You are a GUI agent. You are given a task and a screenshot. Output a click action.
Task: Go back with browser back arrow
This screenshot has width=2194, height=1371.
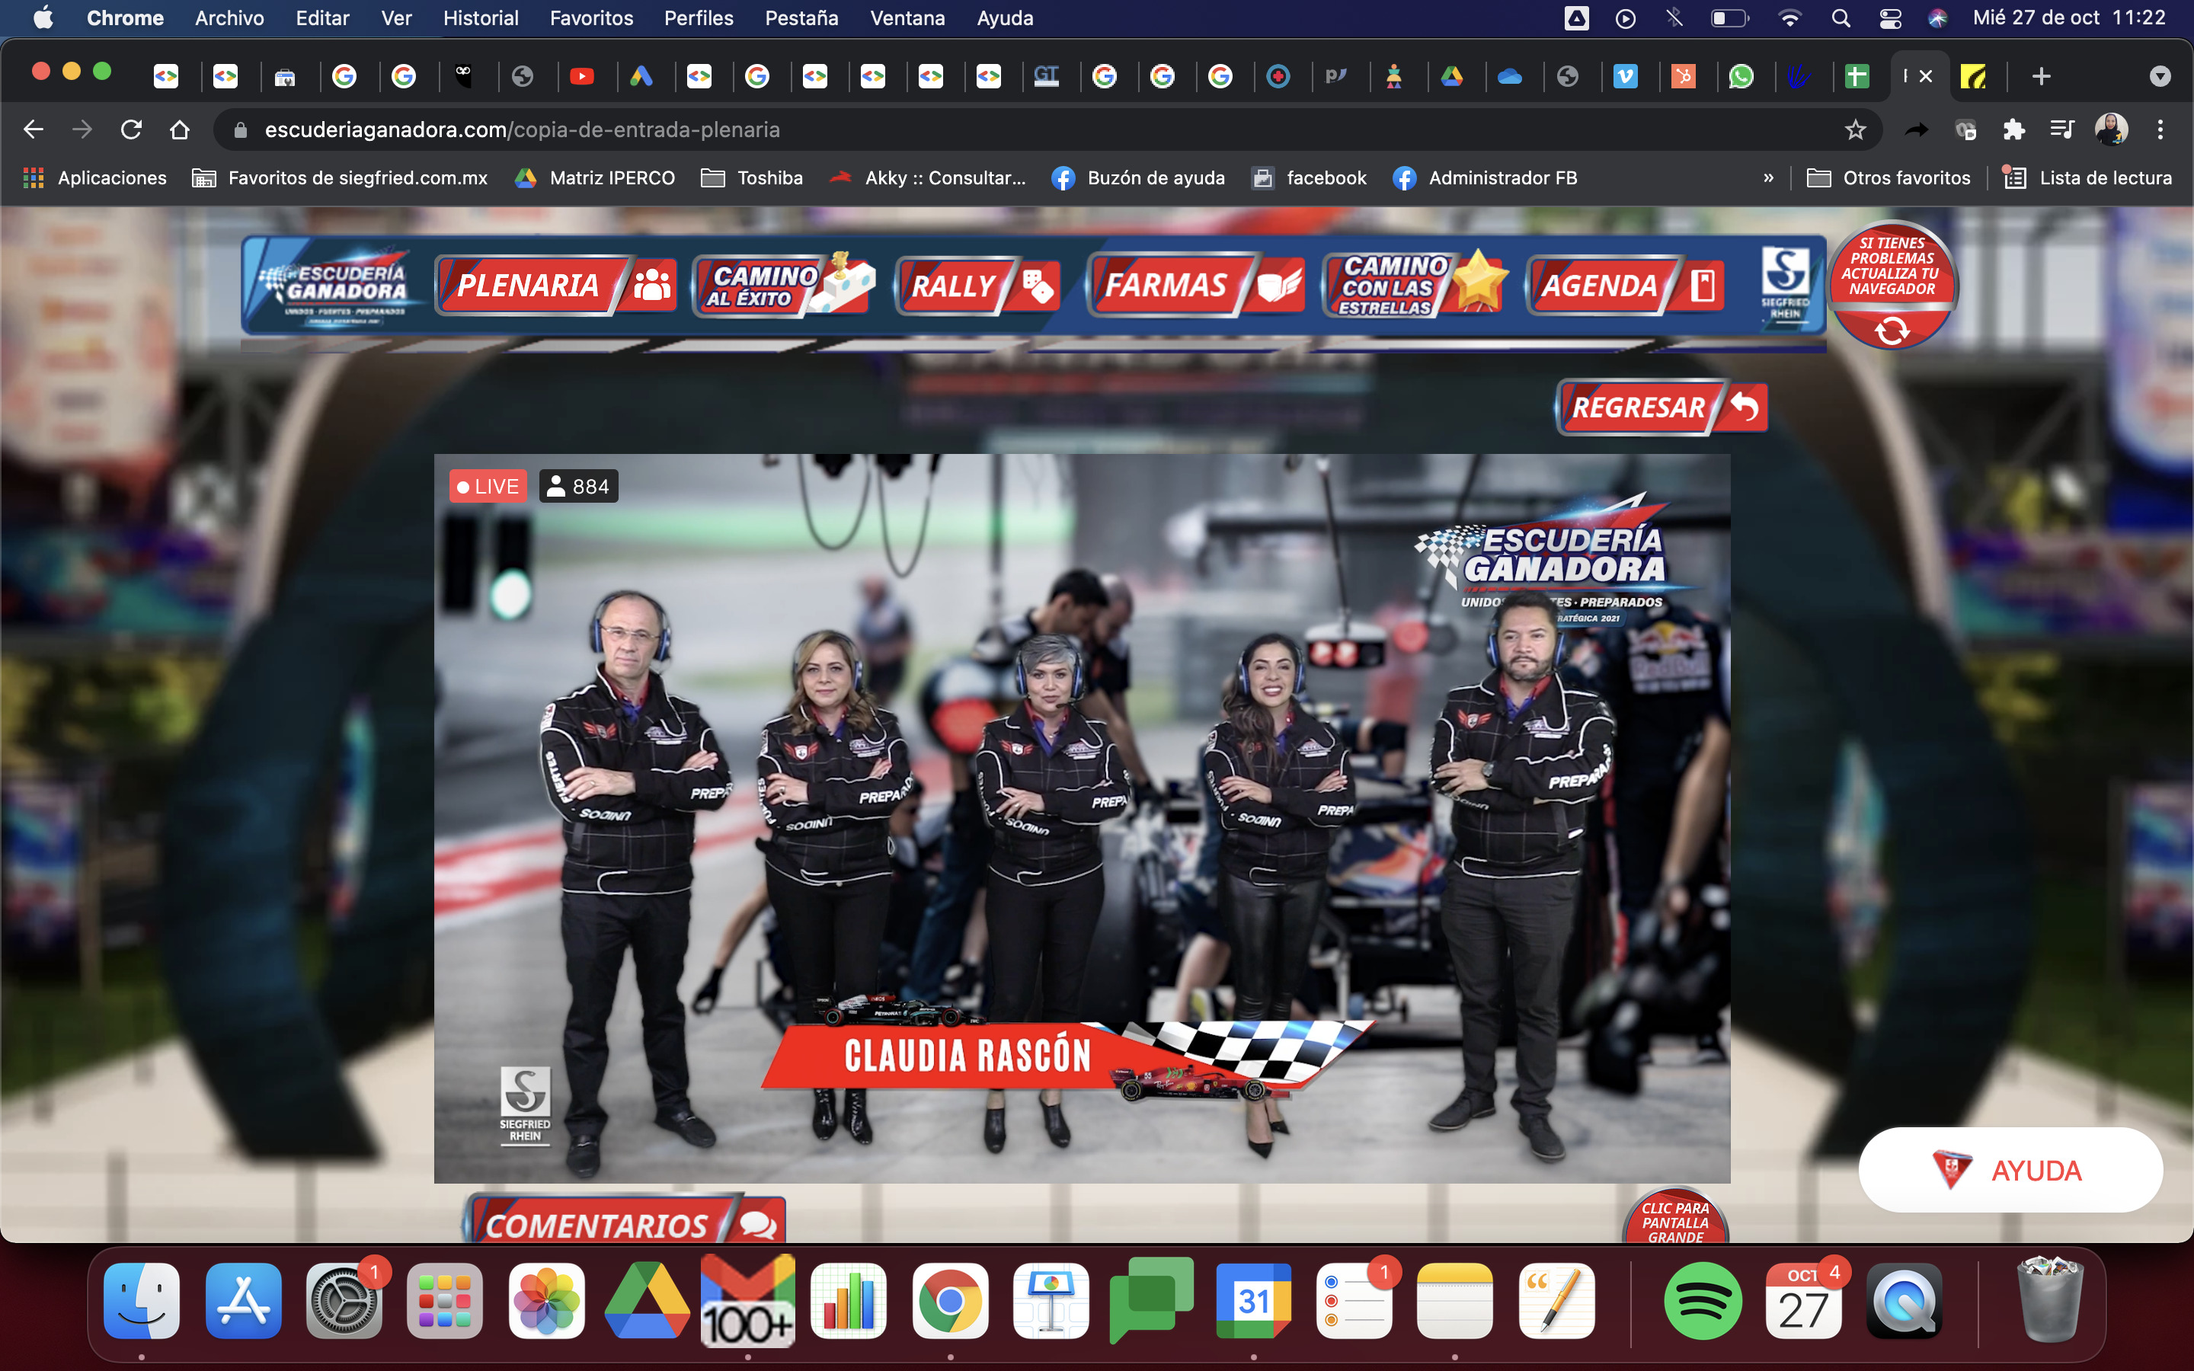click(x=34, y=129)
